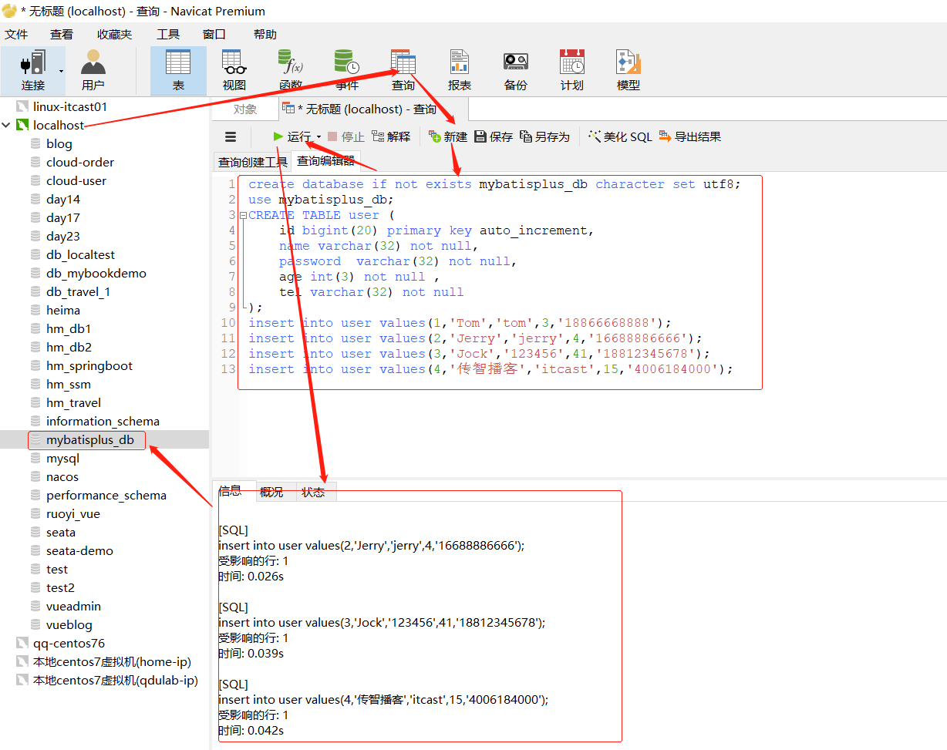947x750 pixels.
Task: Open the Backup toolbar icon
Action: (x=516, y=70)
